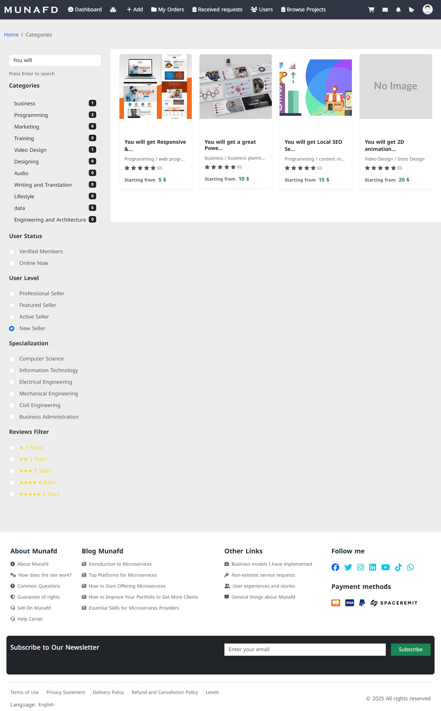Filter by Programming category
This screenshot has width=441, height=711.
31,115
